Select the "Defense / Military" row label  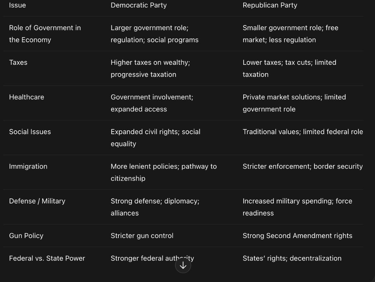click(x=37, y=201)
